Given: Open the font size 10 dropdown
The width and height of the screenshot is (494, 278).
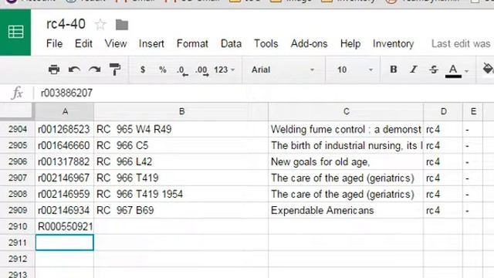Looking at the screenshot, I should 355,69.
